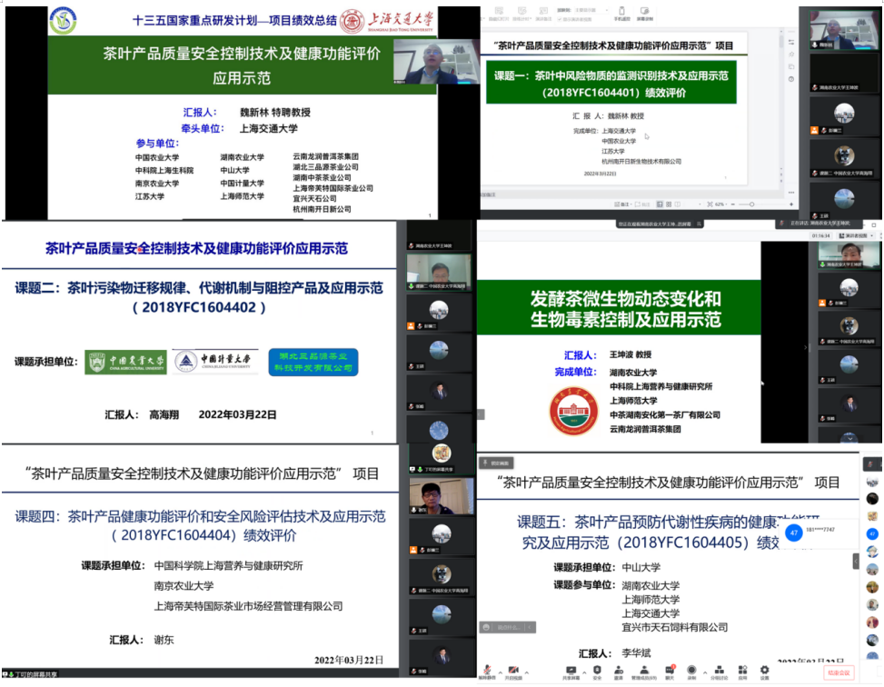Select reading view icon in the status bar
Screen dimensions: 884x687
[678, 204]
